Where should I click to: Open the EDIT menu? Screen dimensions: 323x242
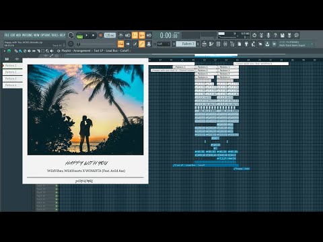[12, 35]
